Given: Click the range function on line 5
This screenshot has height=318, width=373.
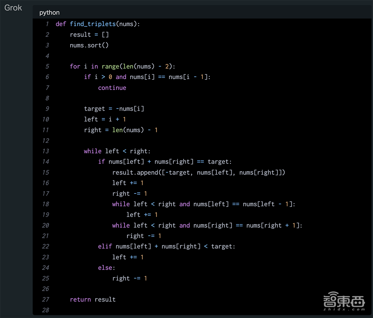Looking at the screenshot, I should pyautogui.click(x=110, y=66).
